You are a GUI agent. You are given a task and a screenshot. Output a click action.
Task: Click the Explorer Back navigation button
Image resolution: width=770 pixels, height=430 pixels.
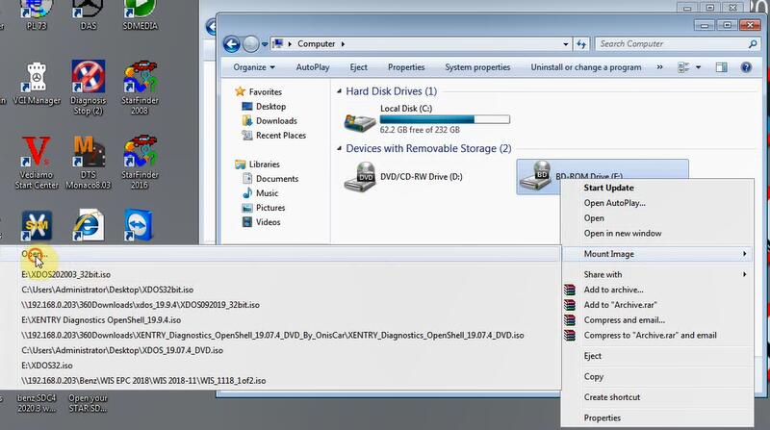(232, 44)
